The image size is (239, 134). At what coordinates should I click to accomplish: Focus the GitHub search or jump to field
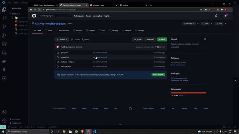(55, 16)
